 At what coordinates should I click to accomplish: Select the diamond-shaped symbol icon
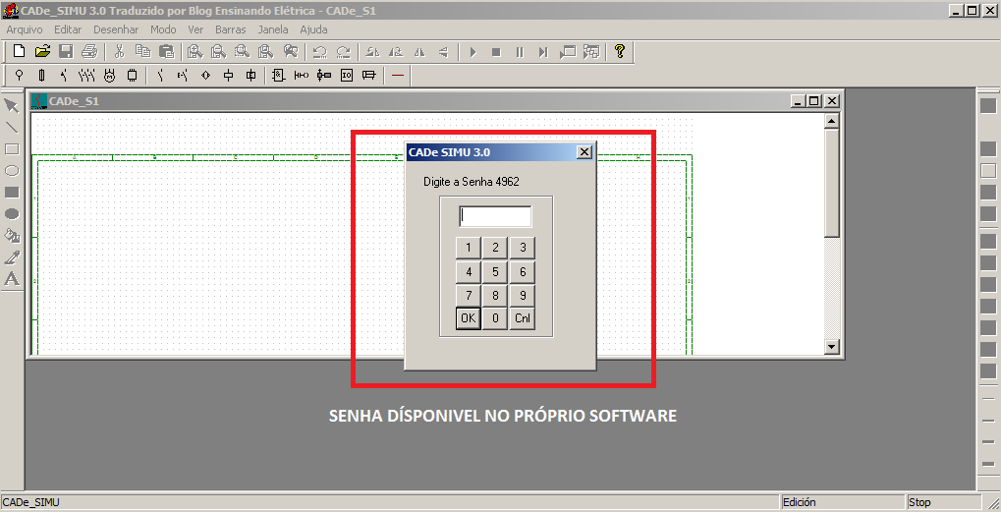click(205, 76)
